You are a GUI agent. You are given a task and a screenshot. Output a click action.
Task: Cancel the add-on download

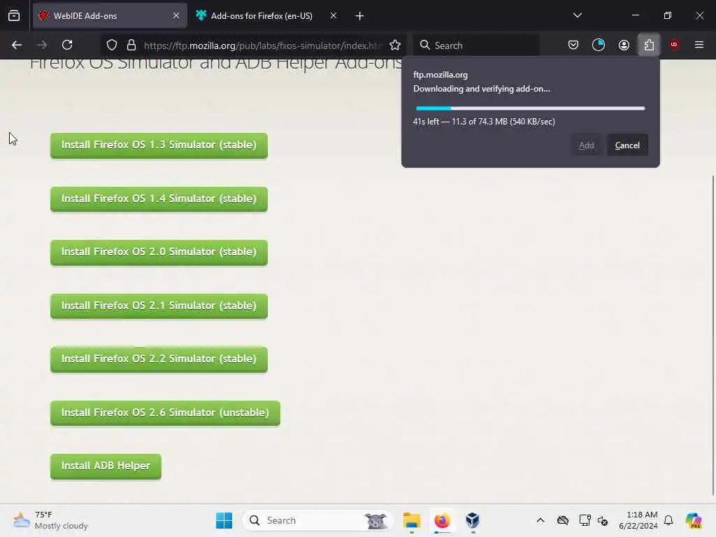[627, 145]
